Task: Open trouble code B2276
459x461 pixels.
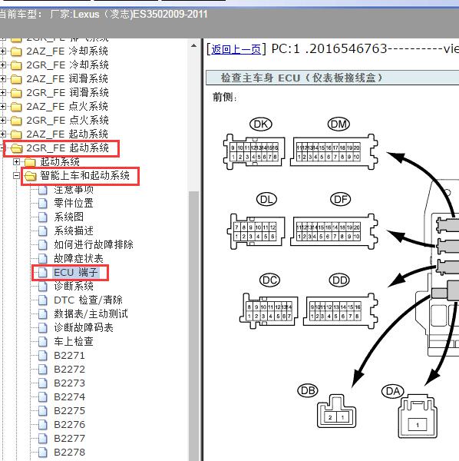Action: pyautogui.click(x=69, y=425)
